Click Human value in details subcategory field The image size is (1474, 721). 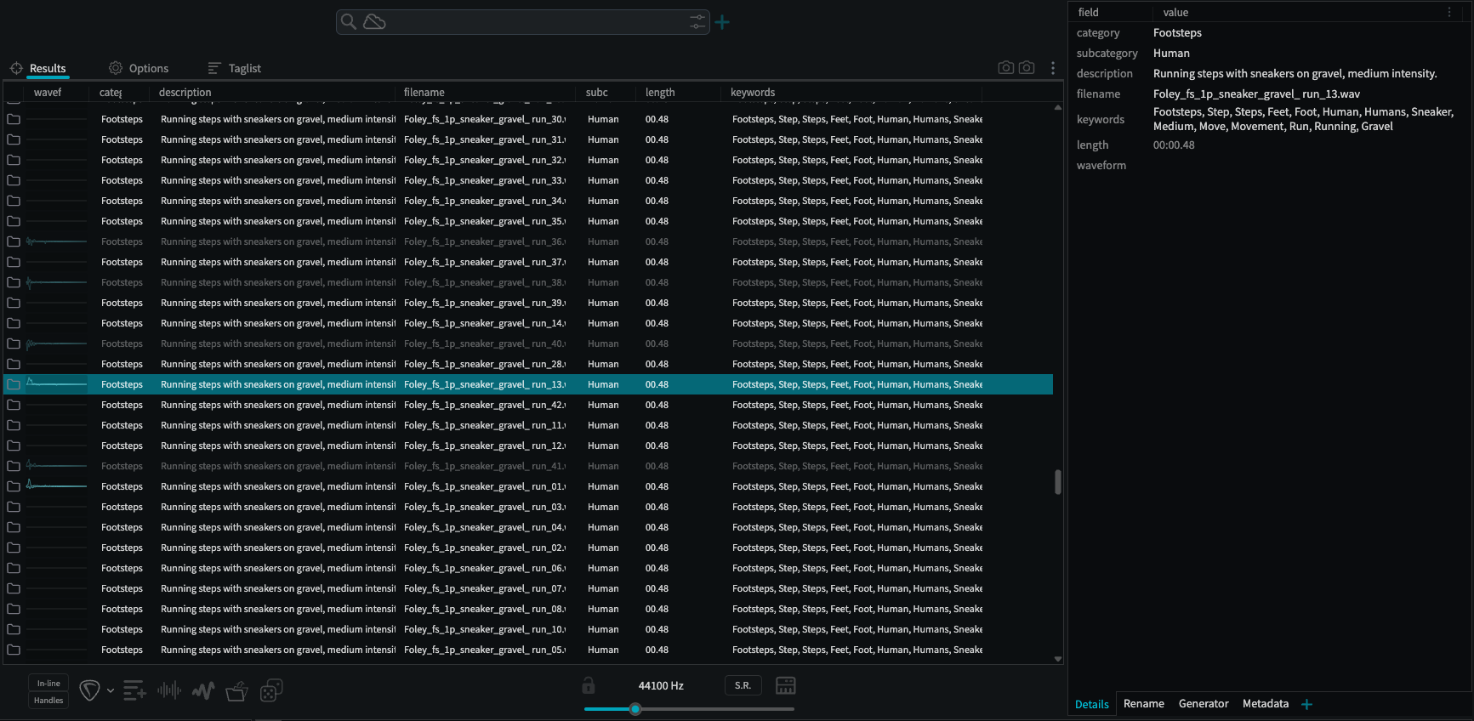point(1171,53)
